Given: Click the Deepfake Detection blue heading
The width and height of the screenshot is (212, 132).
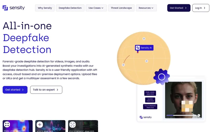Looking at the screenshot, I should coord(27,44).
